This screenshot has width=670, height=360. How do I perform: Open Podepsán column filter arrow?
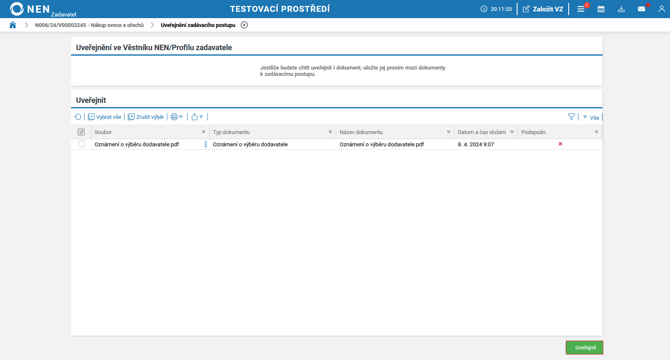coord(596,132)
